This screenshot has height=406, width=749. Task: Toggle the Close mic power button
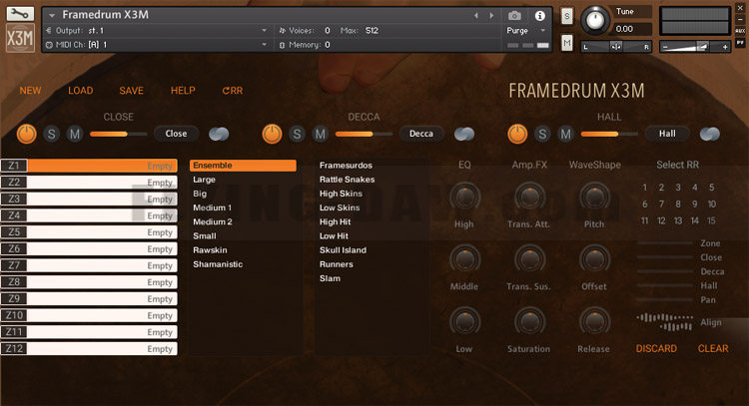27,134
